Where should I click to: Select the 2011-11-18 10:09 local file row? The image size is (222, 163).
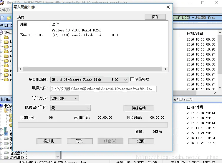201,128
